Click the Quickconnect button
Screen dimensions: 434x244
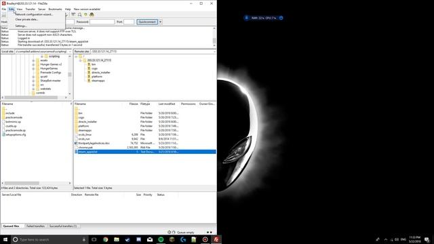click(x=147, y=22)
